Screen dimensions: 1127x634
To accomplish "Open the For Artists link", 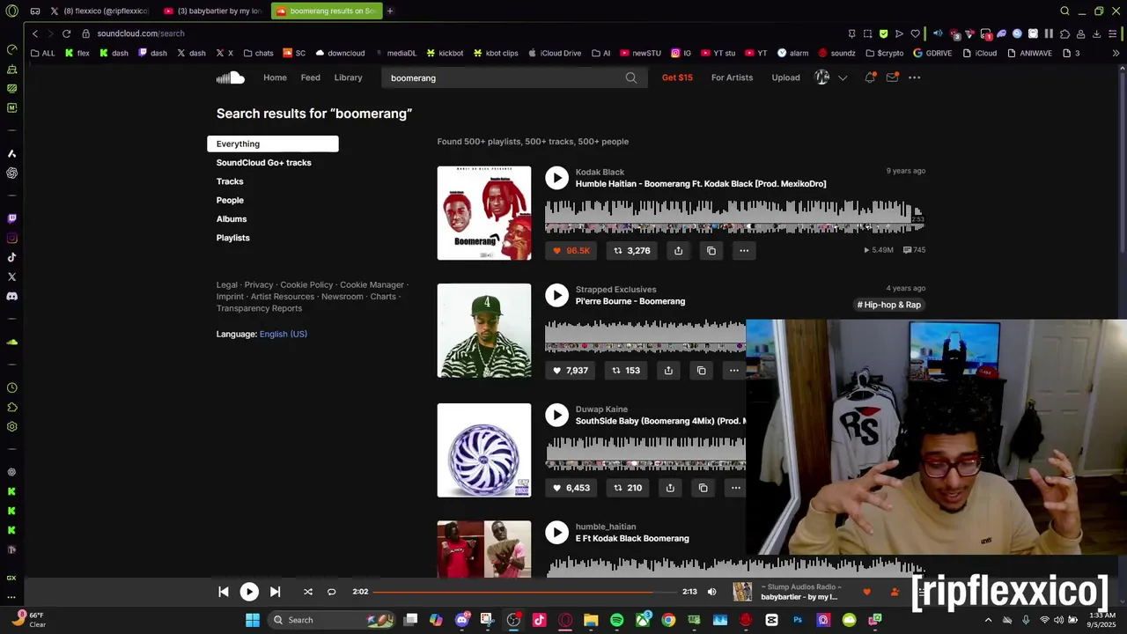I will click(732, 77).
